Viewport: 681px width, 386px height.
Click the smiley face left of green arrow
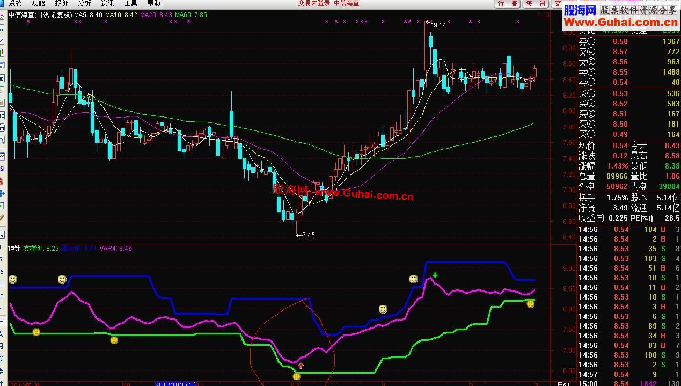(x=413, y=279)
